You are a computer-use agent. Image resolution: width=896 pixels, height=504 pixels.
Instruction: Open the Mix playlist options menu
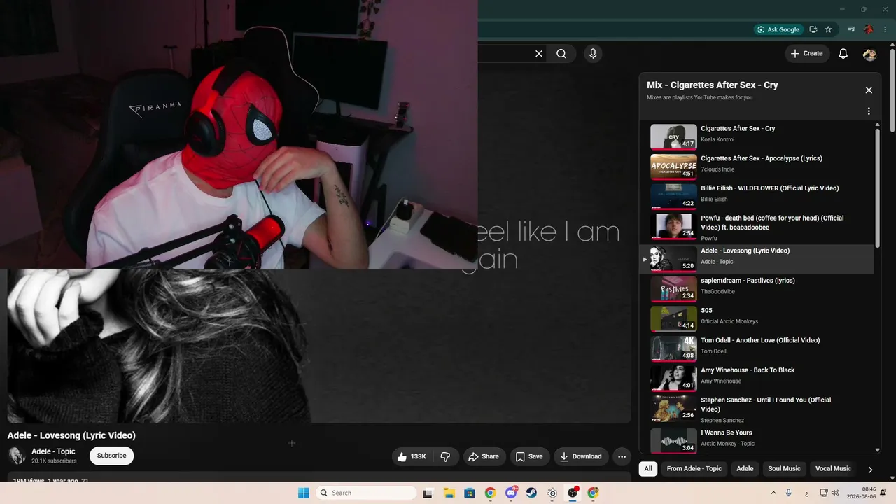pos(869,111)
